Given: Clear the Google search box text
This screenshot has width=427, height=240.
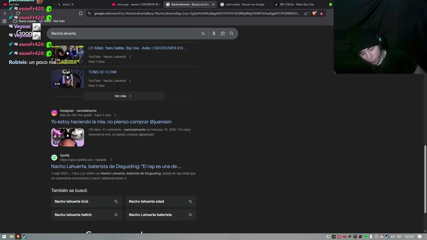Looking at the screenshot, I should pos(203,33).
